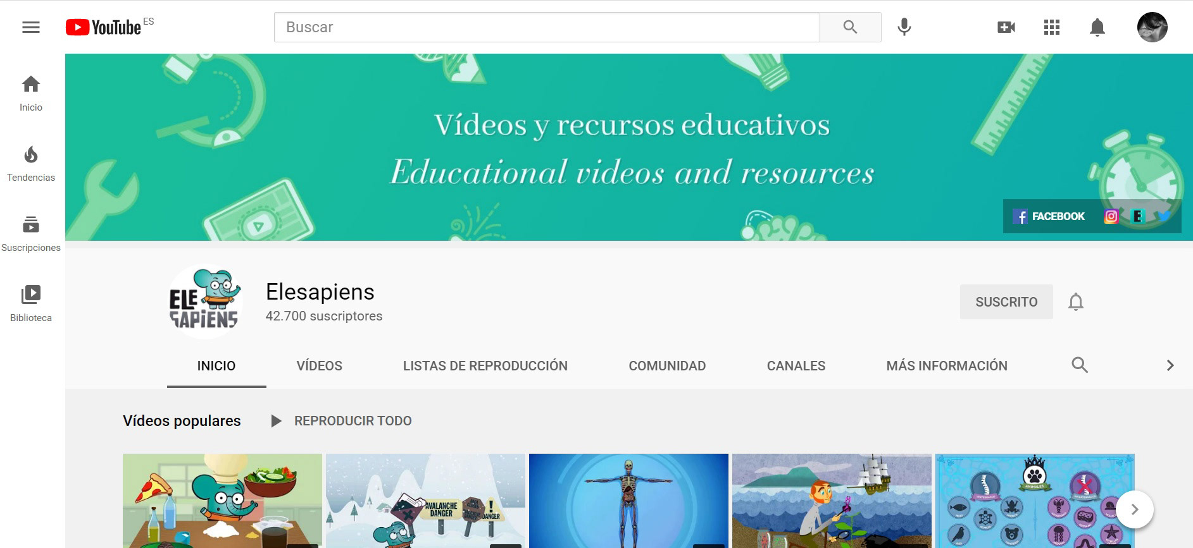Show more channel tabs with chevron

(1170, 365)
